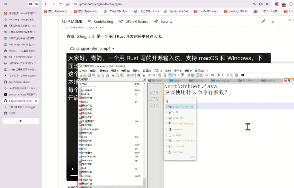294x188 pixels.
Task: Choose candidate 我 in input method popup
Action: click(180, 107)
